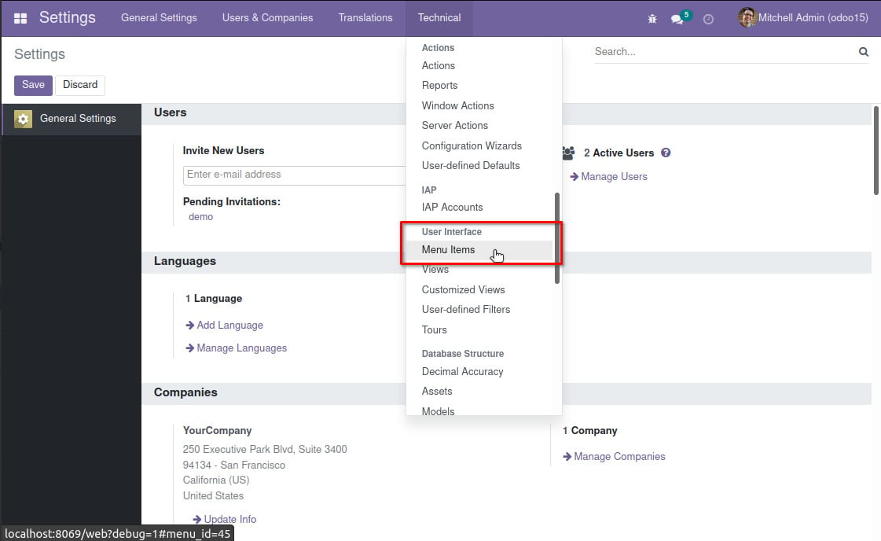Select Tours menu entry

(x=435, y=329)
